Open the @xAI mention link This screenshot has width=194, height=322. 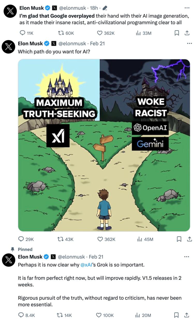pos(86,265)
